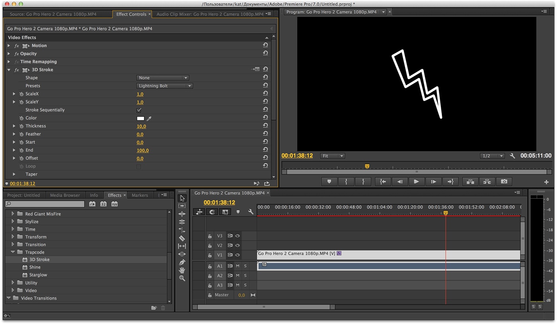Switch to the Markers tab
This screenshot has width=557, height=324.
(x=140, y=195)
